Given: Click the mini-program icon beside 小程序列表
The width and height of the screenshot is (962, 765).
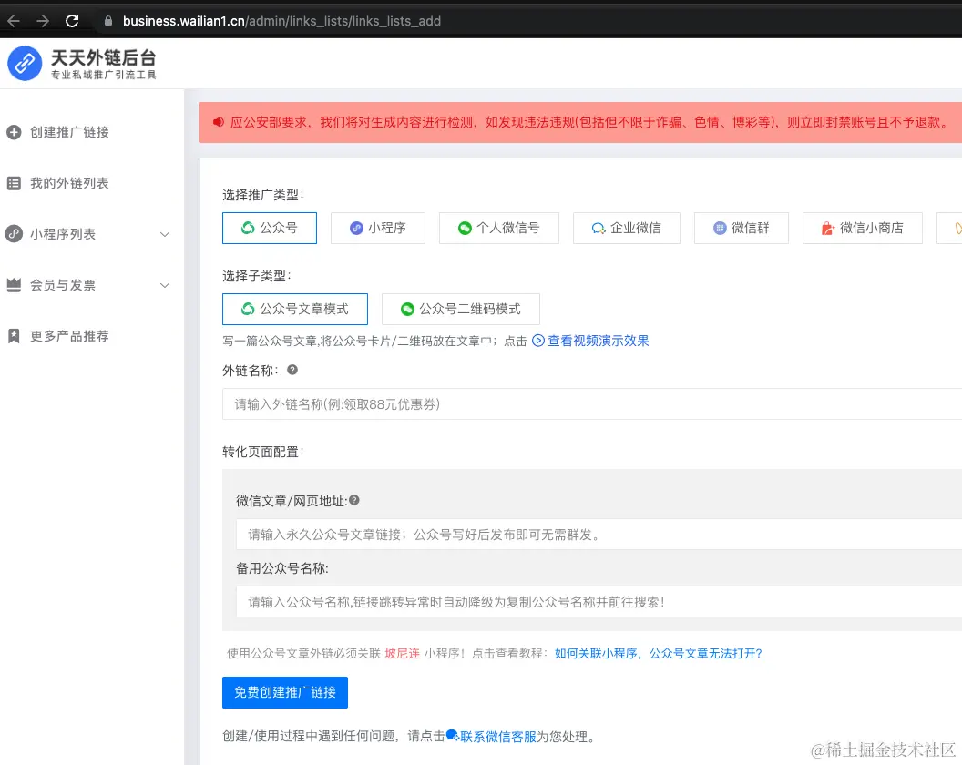Looking at the screenshot, I should [14, 234].
